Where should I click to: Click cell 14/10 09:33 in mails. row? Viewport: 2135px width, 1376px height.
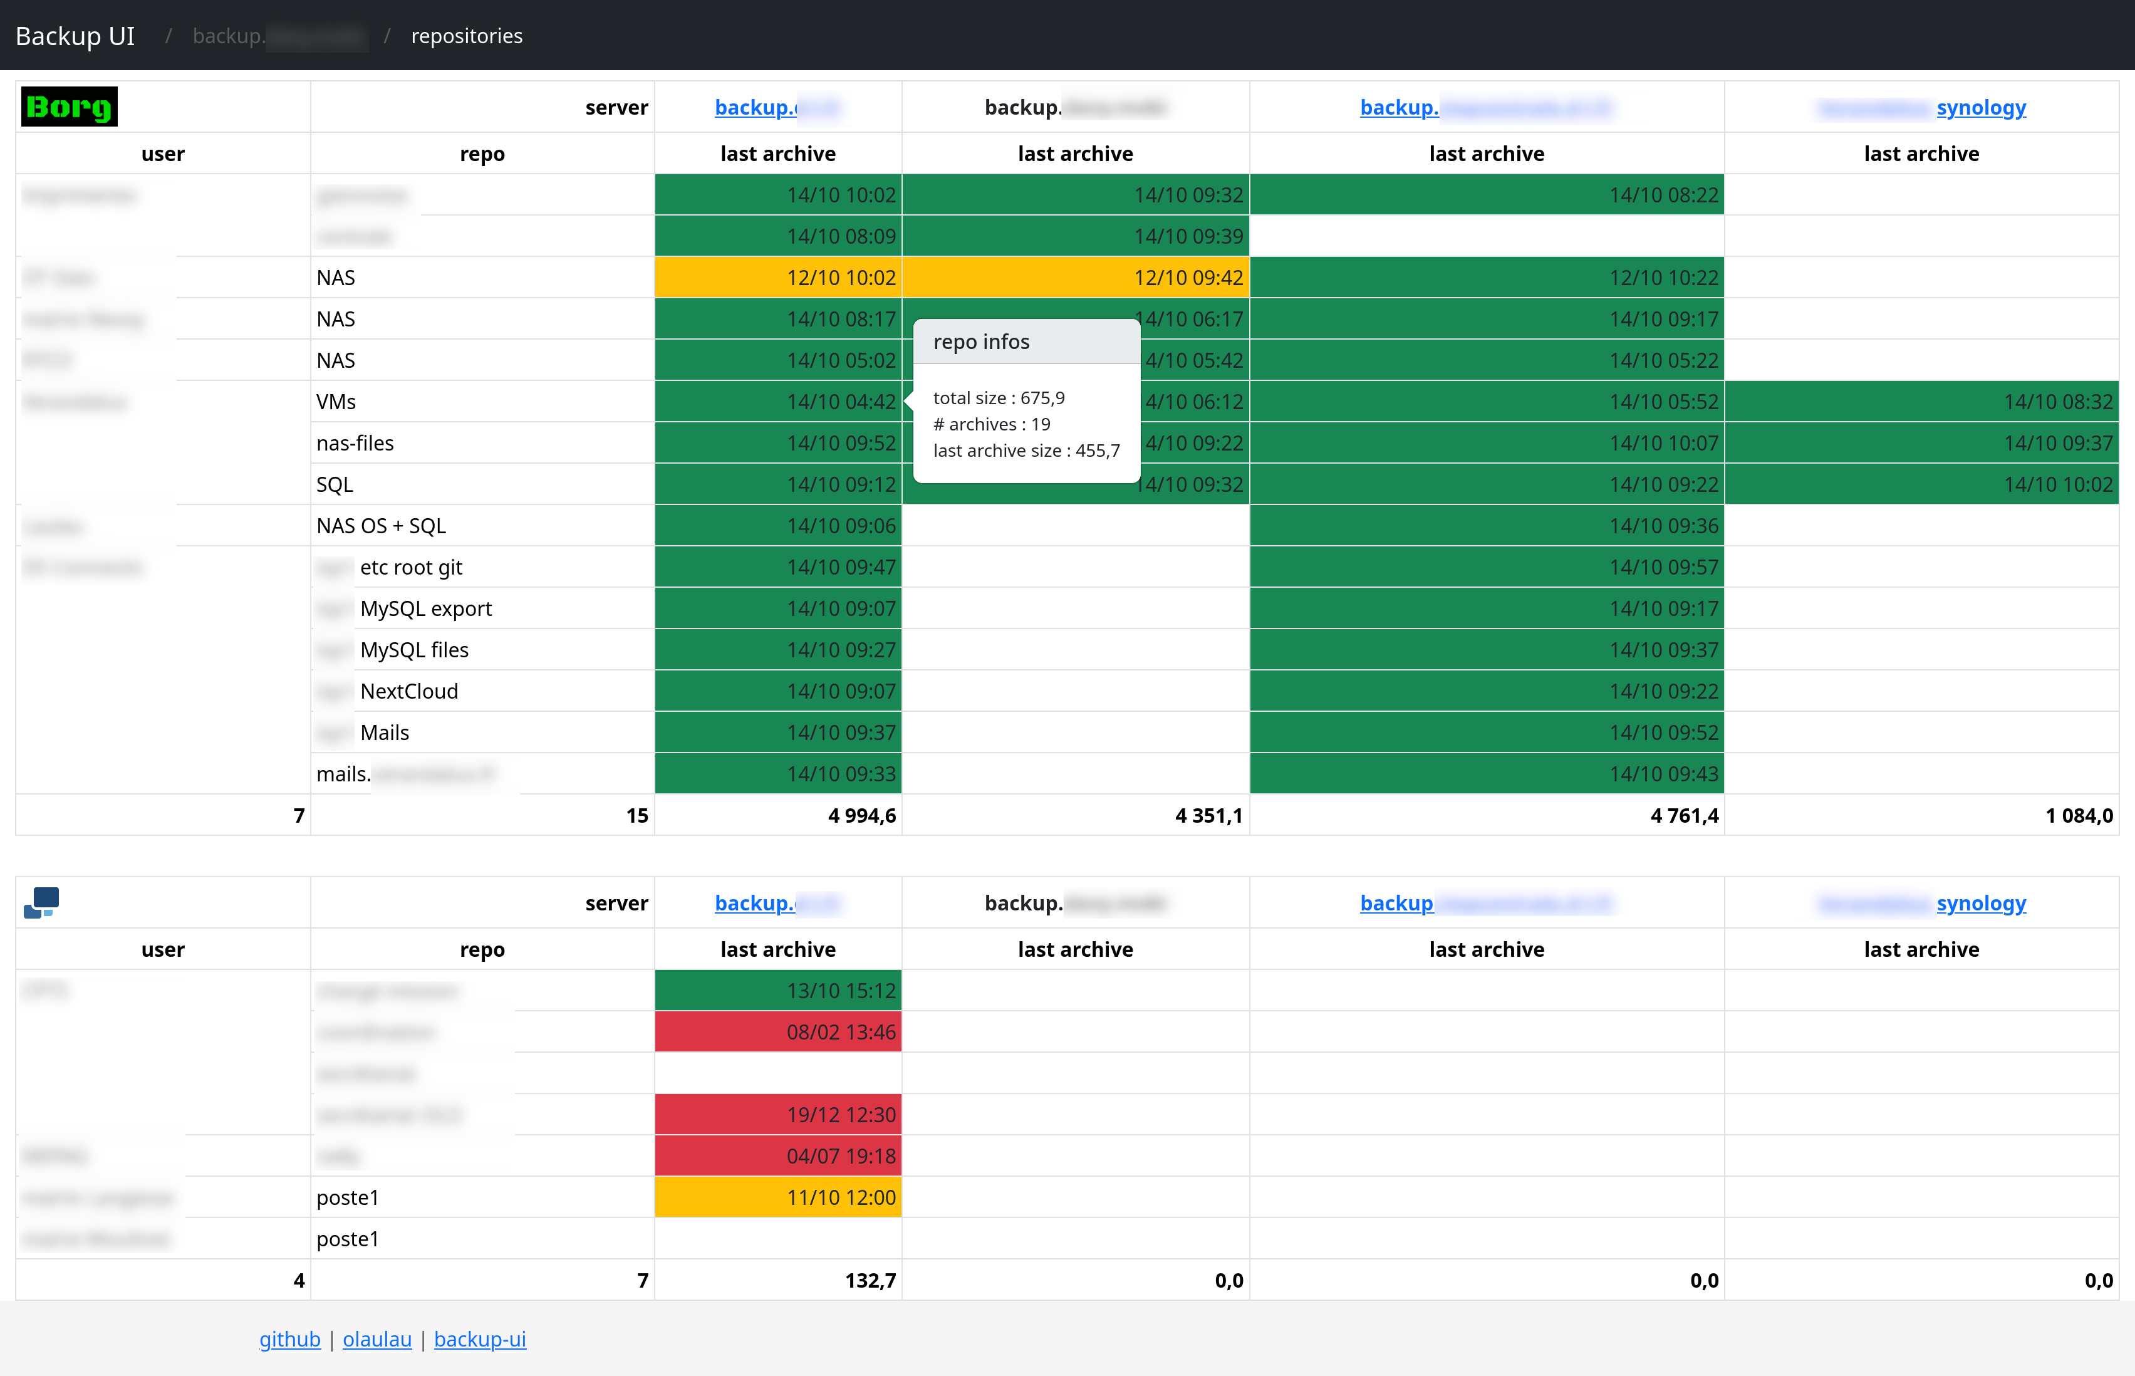point(778,774)
